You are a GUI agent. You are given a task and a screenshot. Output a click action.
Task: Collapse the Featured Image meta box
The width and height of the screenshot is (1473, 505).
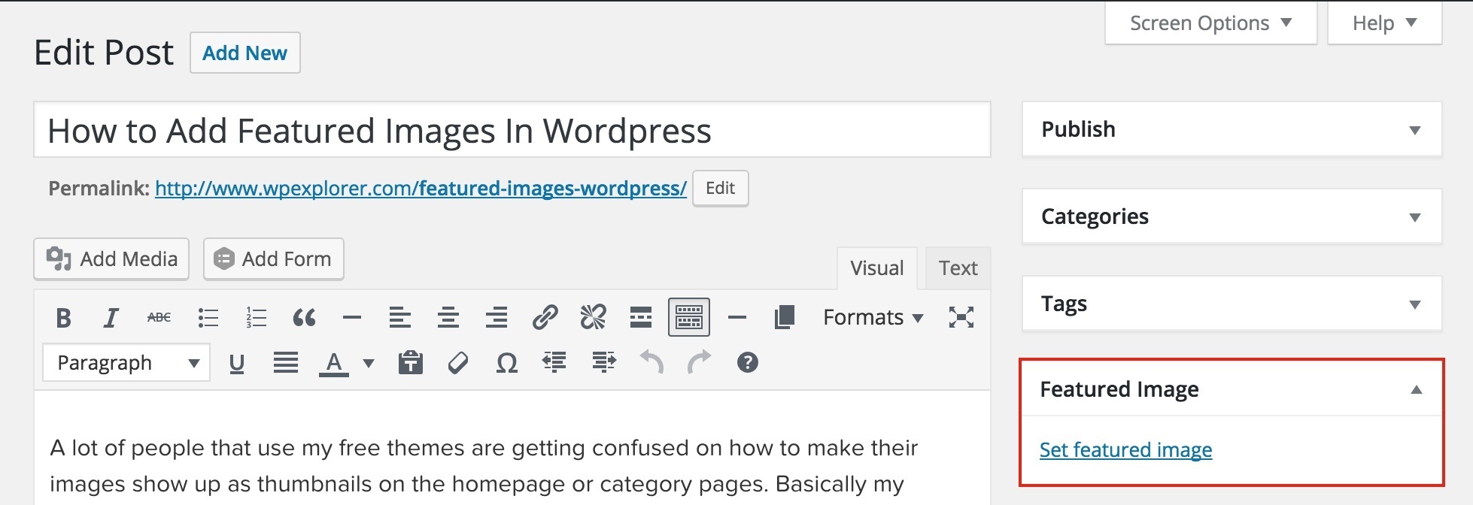tap(1417, 389)
